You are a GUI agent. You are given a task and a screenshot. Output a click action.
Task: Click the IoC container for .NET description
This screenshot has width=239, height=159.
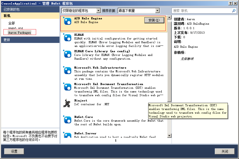92,104
